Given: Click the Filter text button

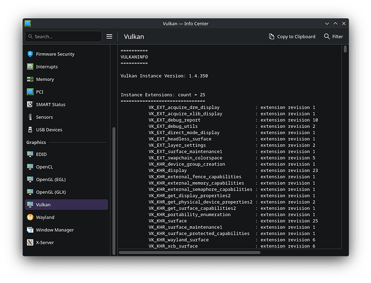Looking at the screenshot, I should pos(338,37).
